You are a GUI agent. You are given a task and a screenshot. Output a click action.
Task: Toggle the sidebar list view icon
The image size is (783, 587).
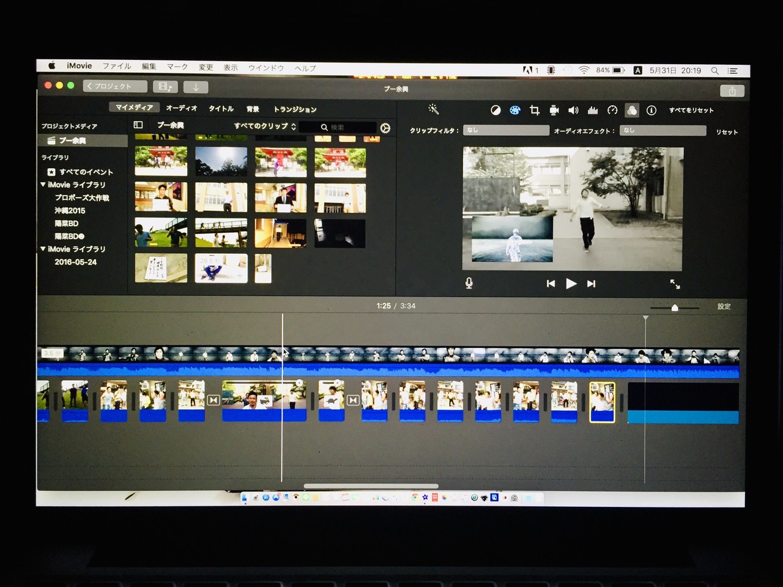point(138,125)
